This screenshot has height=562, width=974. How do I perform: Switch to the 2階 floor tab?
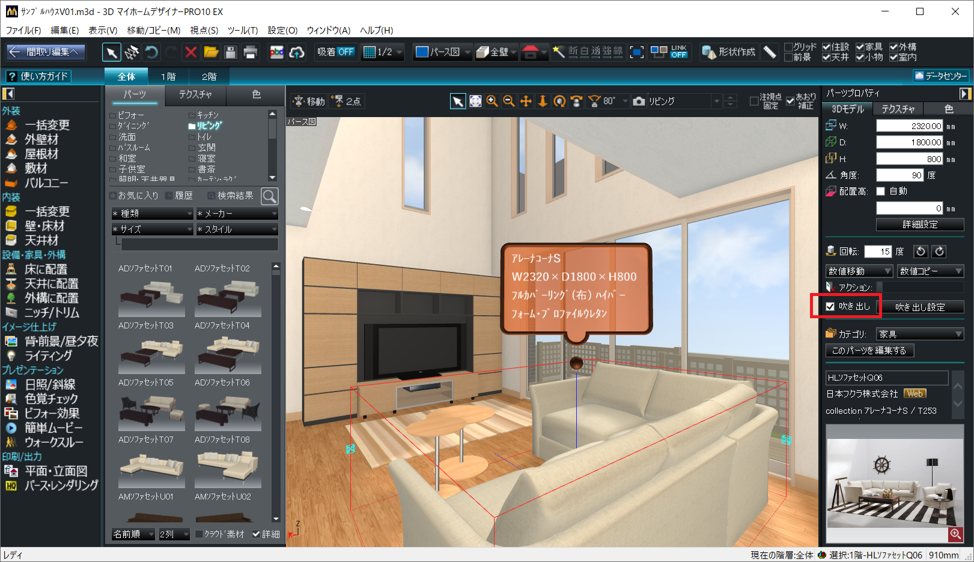tap(208, 77)
